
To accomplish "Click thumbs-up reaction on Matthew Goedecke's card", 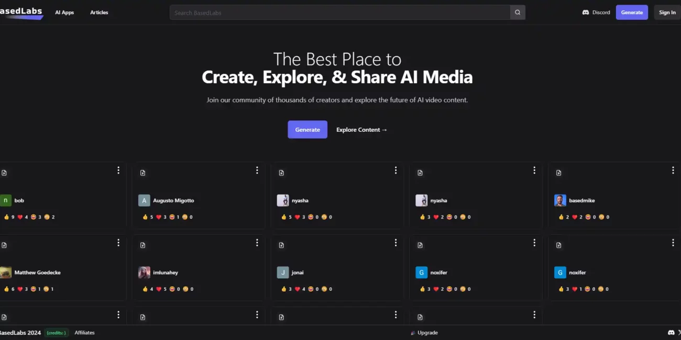I will point(7,289).
